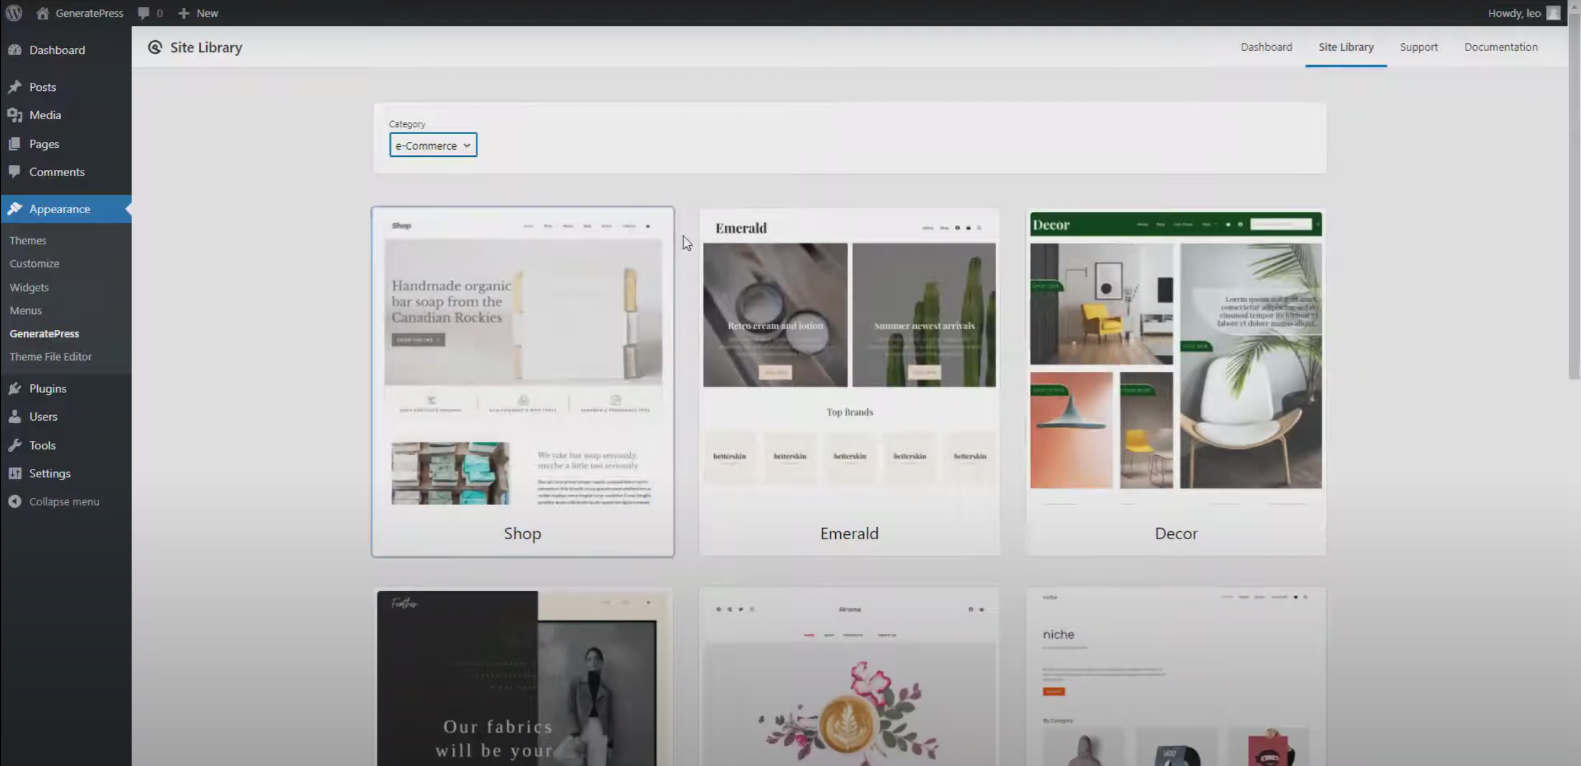
Task: Open the Theme File Editor link
Action: point(51,356)
